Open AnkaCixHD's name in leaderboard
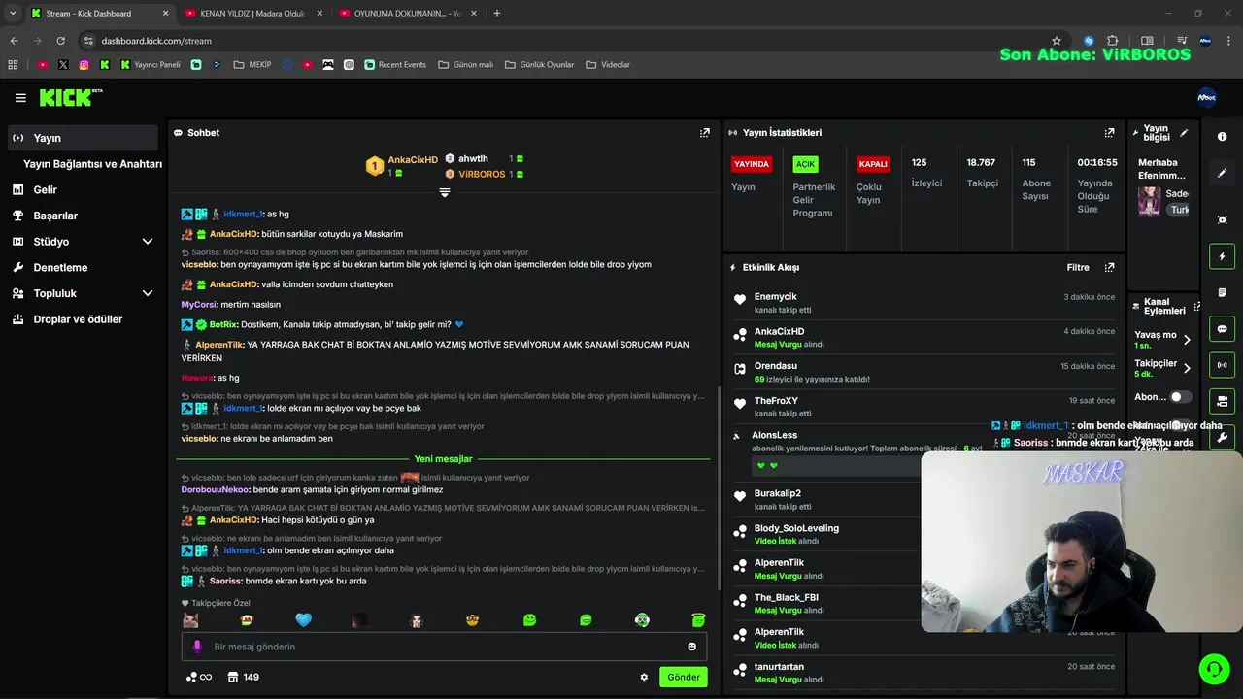1243x699 pixels. 413,159
